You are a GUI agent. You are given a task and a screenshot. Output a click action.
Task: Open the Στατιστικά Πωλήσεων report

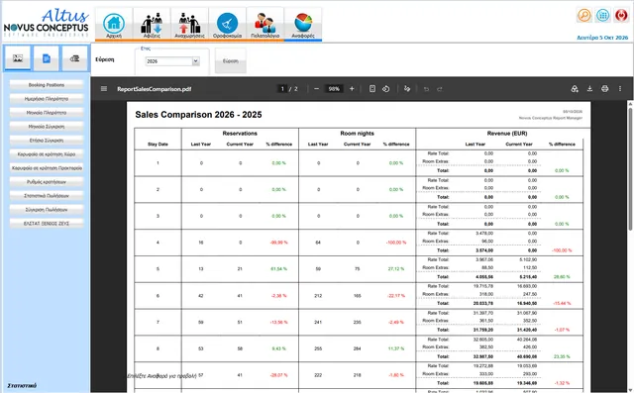pyautogui.click(x=47, y=195)
